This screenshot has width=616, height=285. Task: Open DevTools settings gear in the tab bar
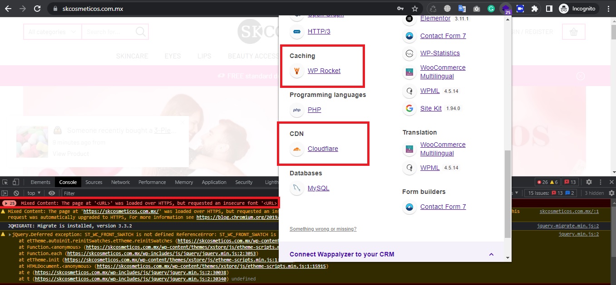[589, 182]
